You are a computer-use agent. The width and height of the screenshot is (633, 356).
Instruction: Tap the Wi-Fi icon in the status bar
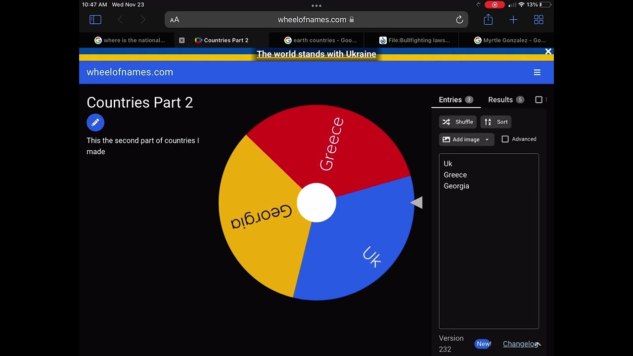click(x=521, y=4)
